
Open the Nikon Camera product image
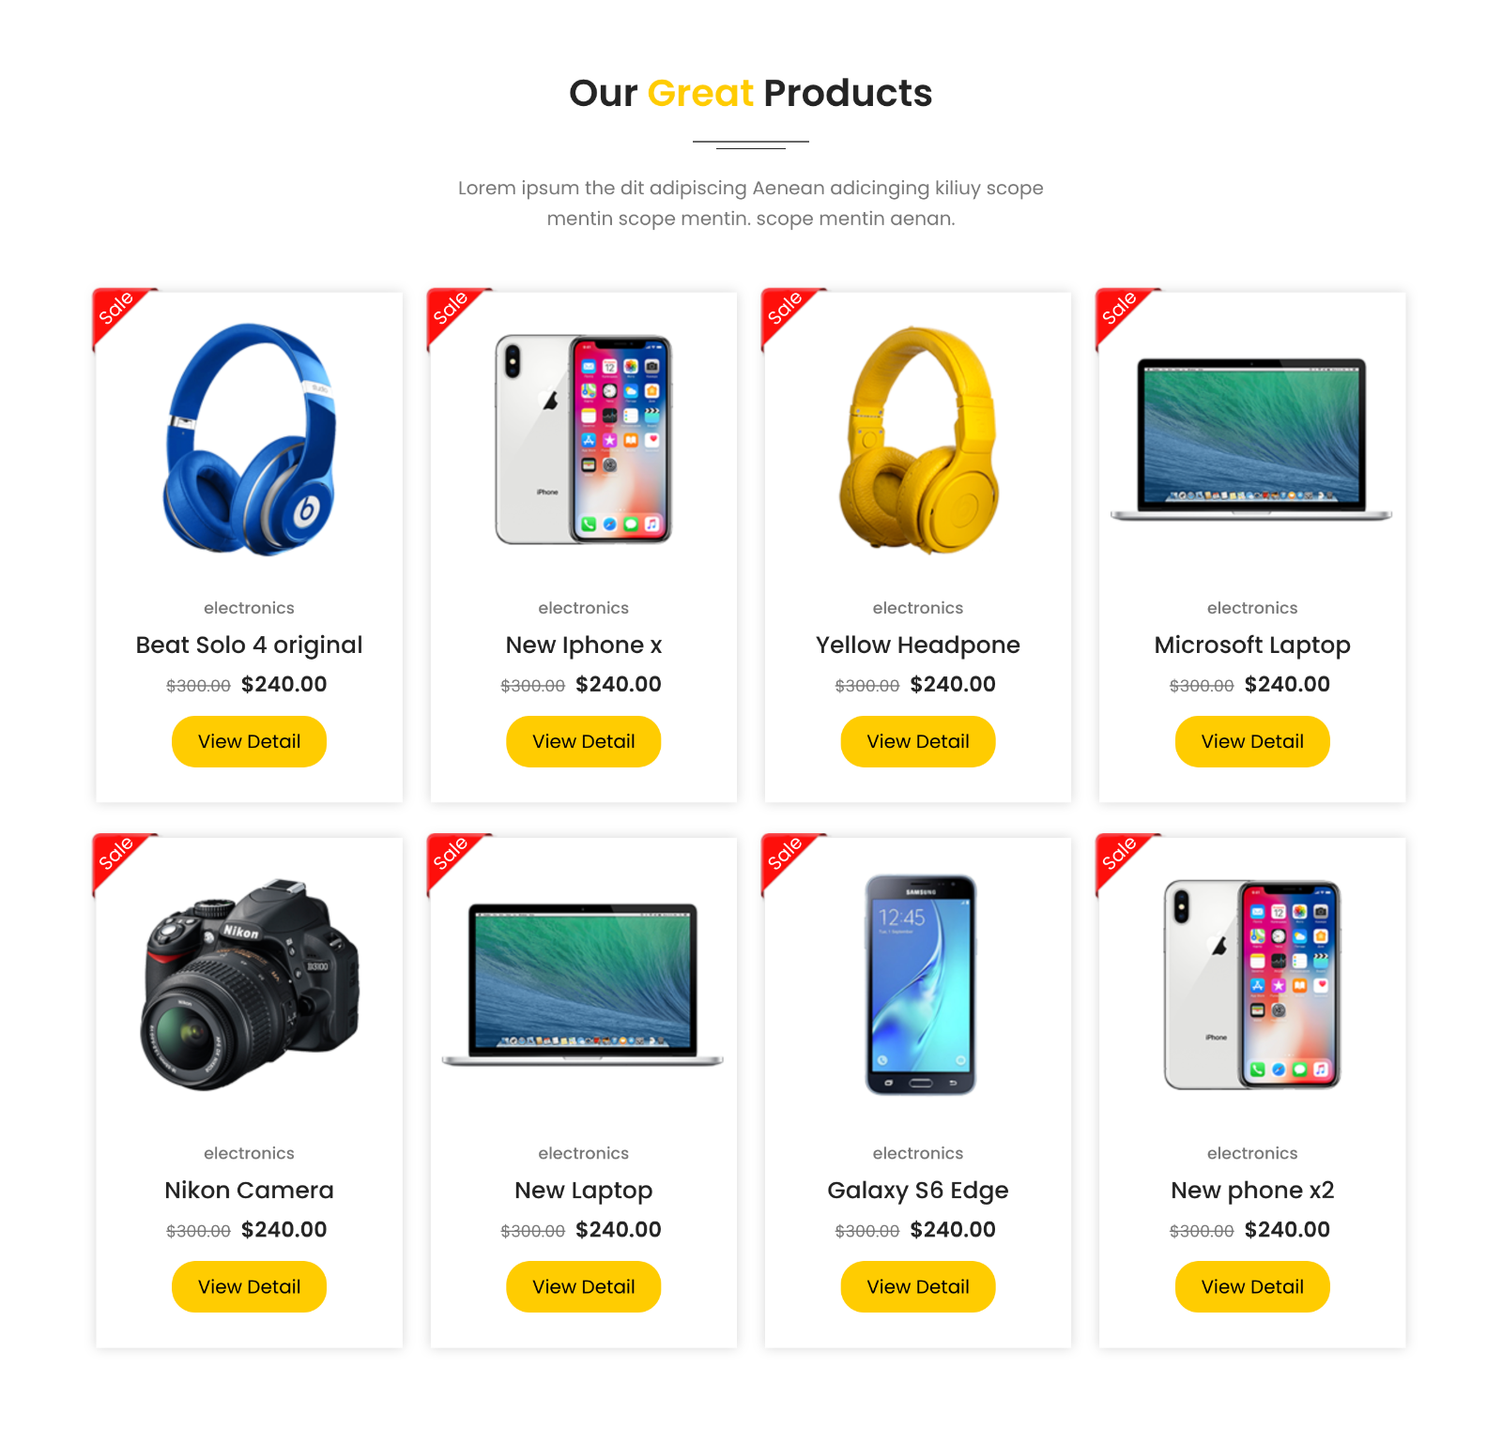point(249,985)
